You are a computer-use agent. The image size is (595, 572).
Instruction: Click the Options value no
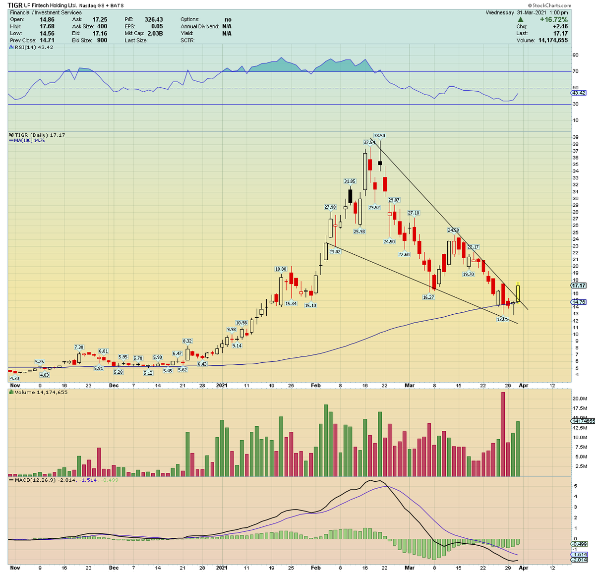tap(228, 20)
